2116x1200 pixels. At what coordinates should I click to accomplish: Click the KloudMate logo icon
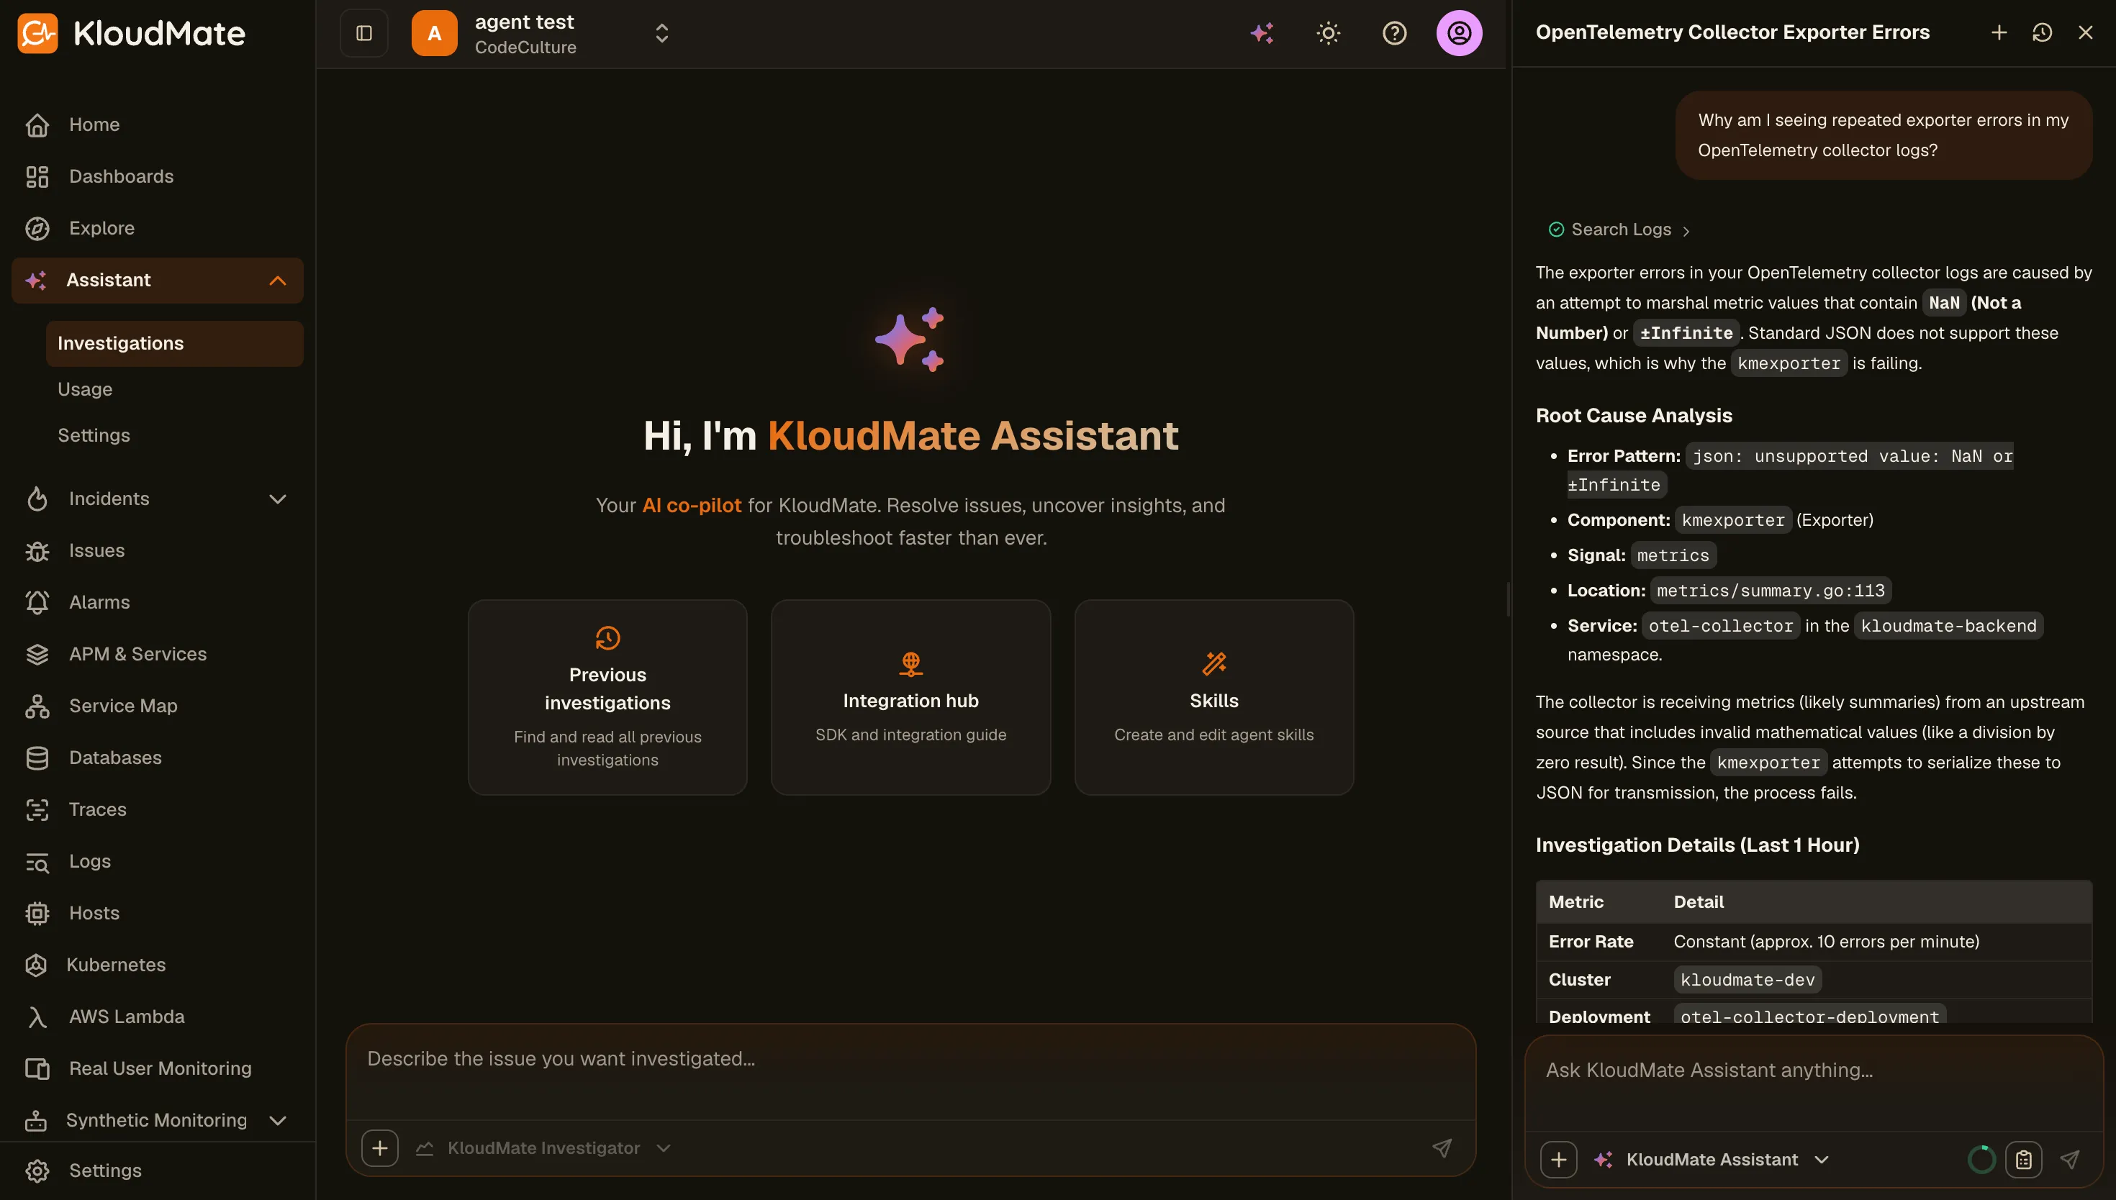pyautogui.click(x=38, y=33)
